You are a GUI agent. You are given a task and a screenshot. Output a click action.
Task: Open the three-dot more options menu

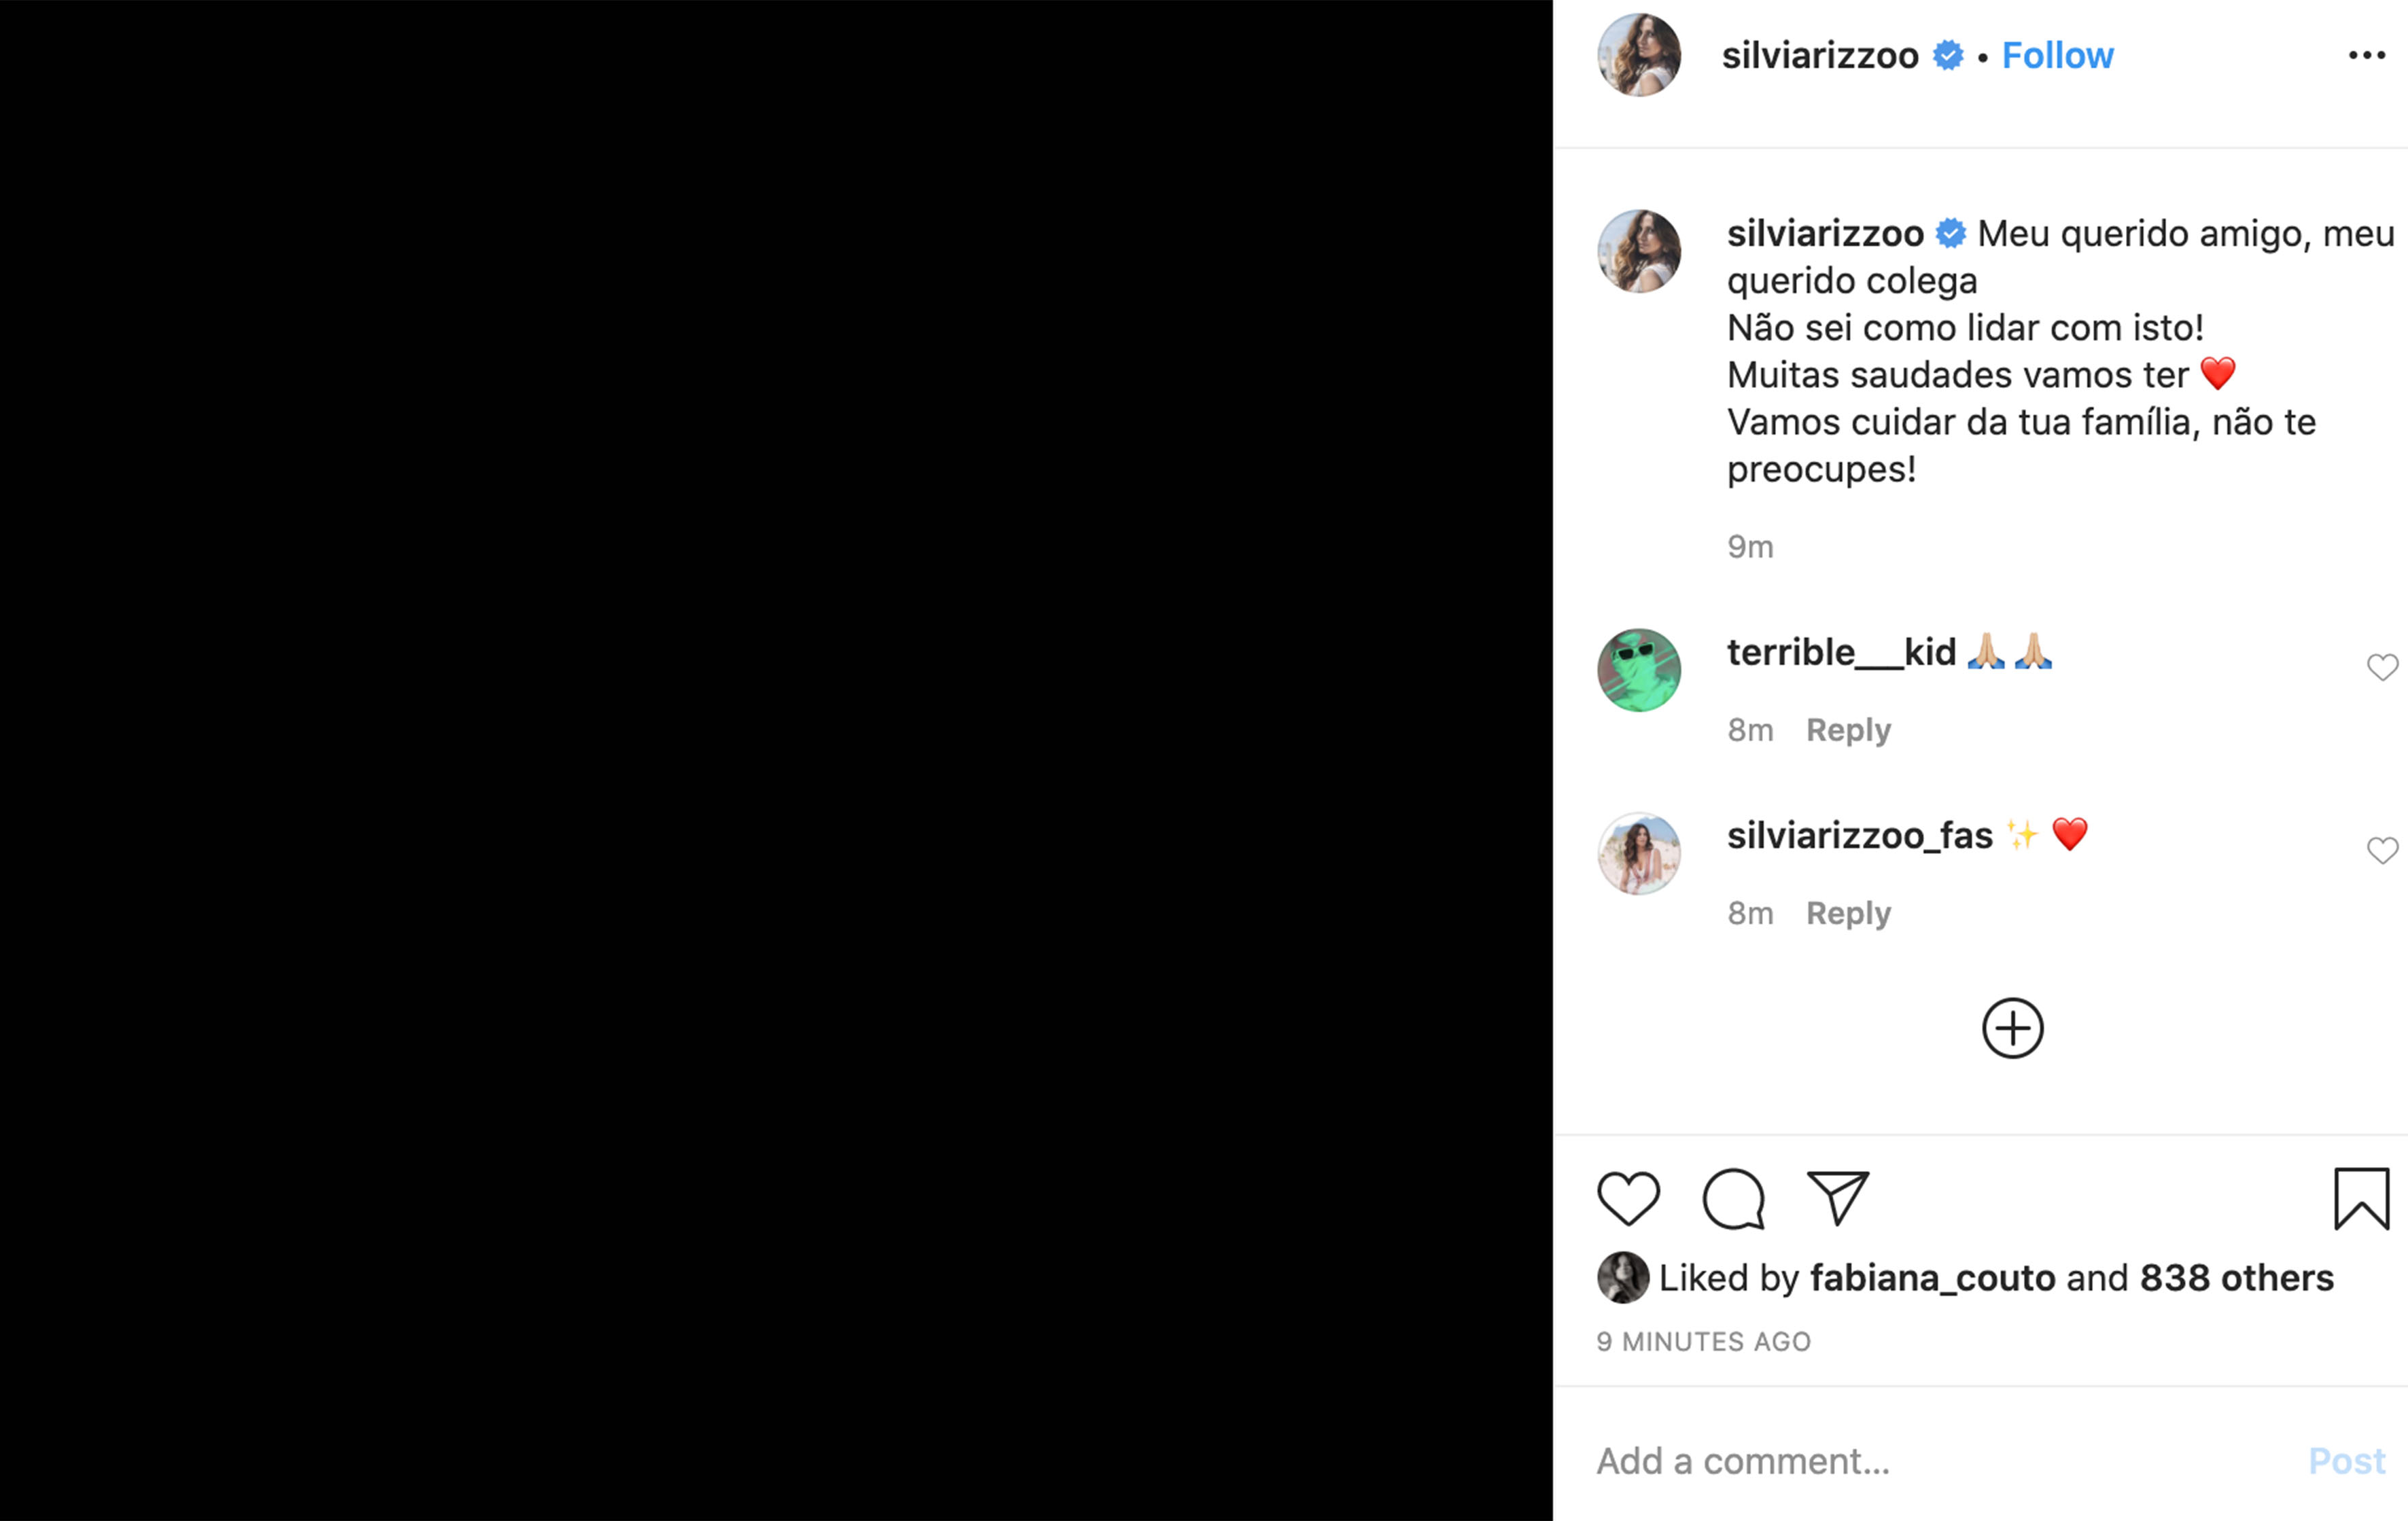click(x=2366, y=56)
